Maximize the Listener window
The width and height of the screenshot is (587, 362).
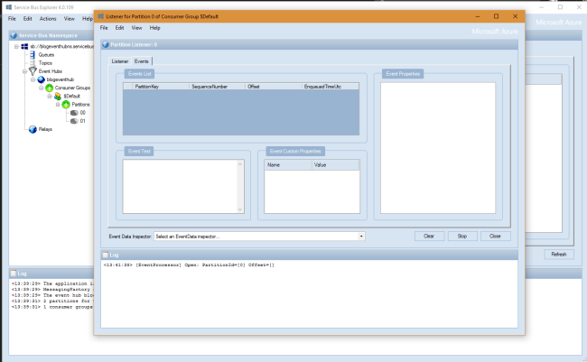coord(497,16)
